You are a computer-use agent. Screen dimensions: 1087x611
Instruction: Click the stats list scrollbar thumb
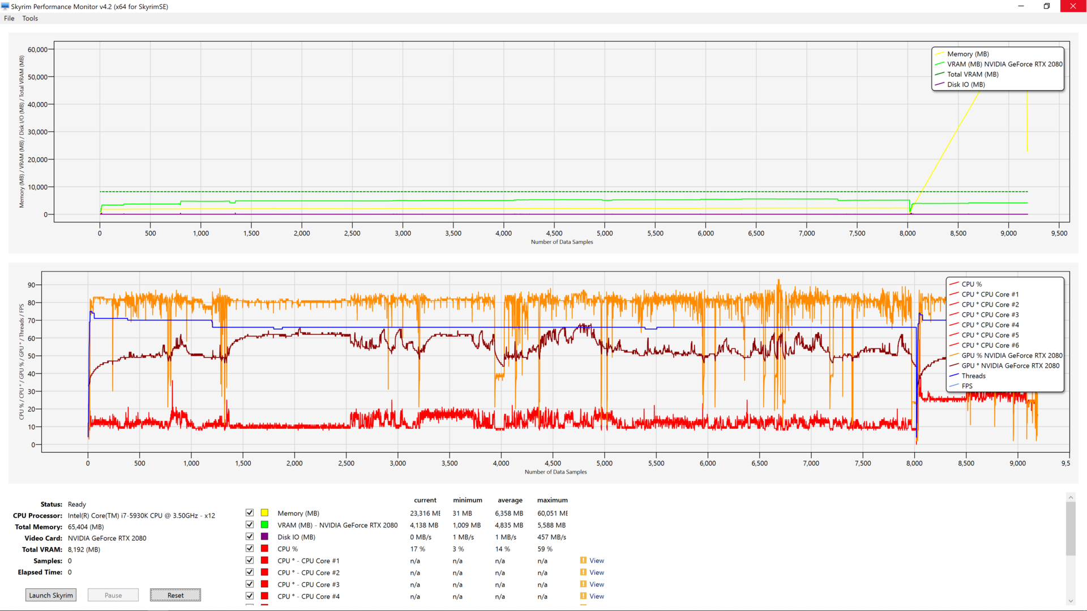(x=1071, y=528)
